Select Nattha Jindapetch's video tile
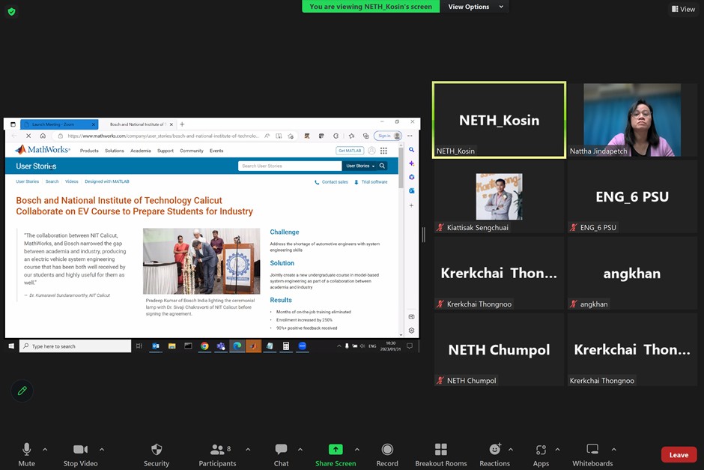The width and height of the screenshot is (704, 470). click(x=632, y=120)
